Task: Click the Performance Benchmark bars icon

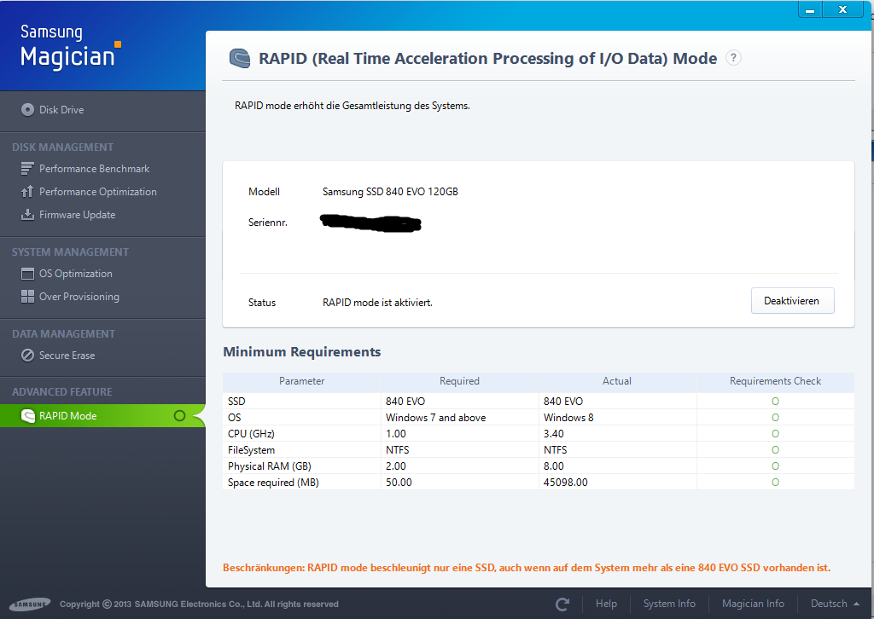Action: (x=27, y=168)
